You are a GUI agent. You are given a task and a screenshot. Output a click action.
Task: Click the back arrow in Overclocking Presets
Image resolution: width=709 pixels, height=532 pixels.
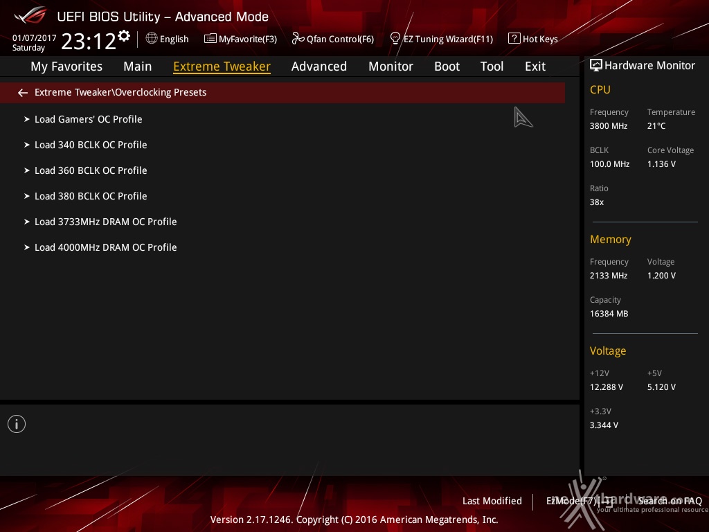[x=23, y=93]
